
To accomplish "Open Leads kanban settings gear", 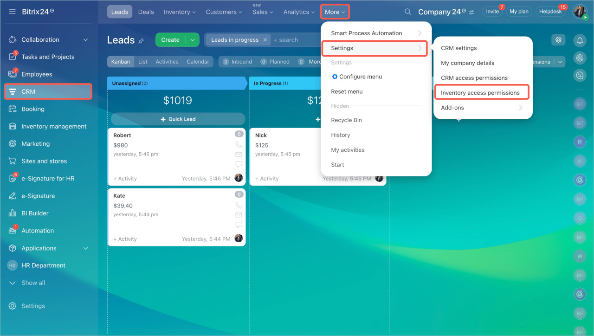I will [558, 40].
